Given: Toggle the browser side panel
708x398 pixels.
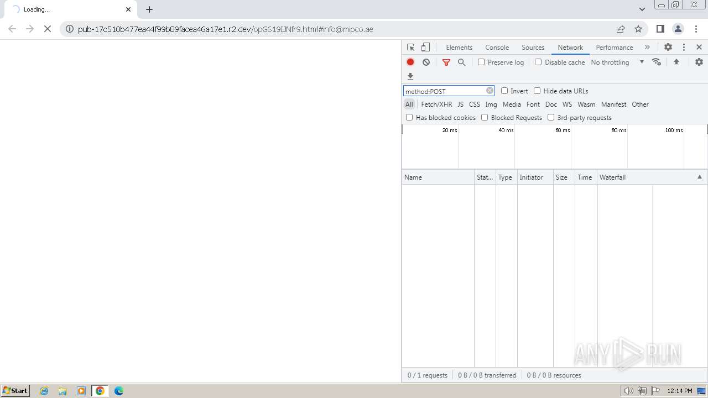Looking at the screenshot, I should coord(660,29).
